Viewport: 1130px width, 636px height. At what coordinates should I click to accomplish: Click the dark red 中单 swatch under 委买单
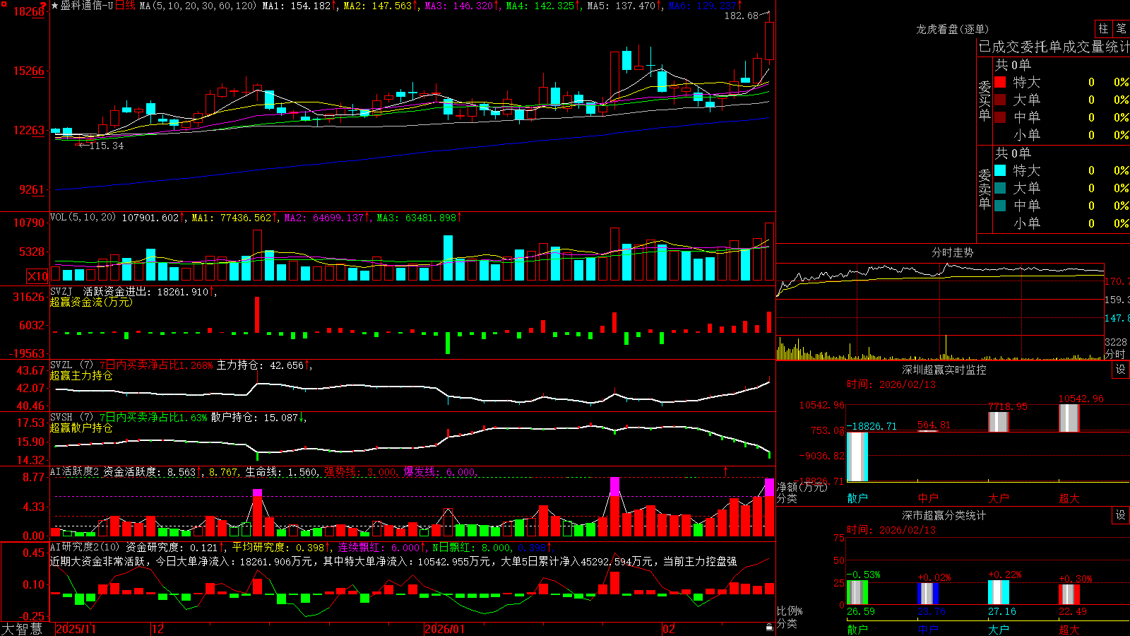pyautogui.click(x=1000, y=117)
